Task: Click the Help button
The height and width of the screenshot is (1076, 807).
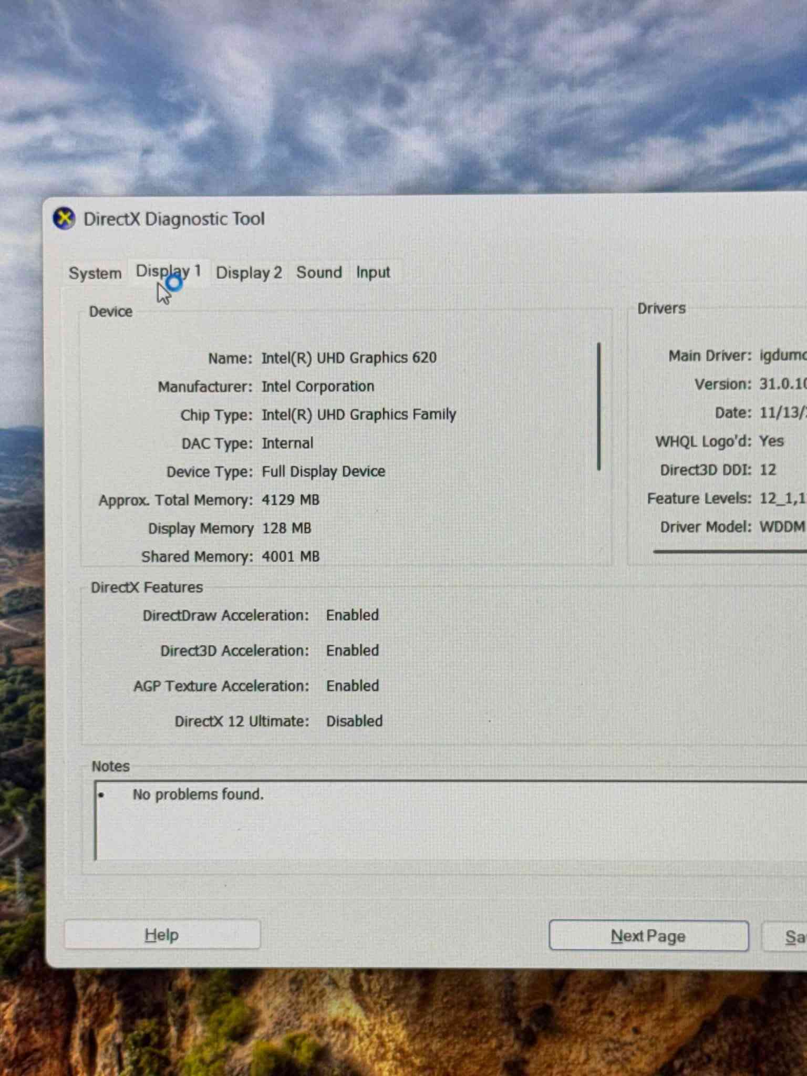Action: click(x=162, y=935)
